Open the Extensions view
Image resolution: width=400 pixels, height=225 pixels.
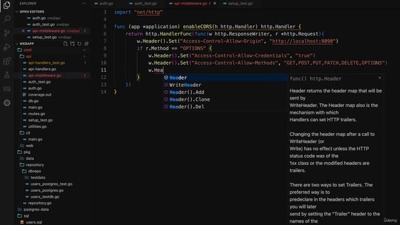tap(7, 61)
